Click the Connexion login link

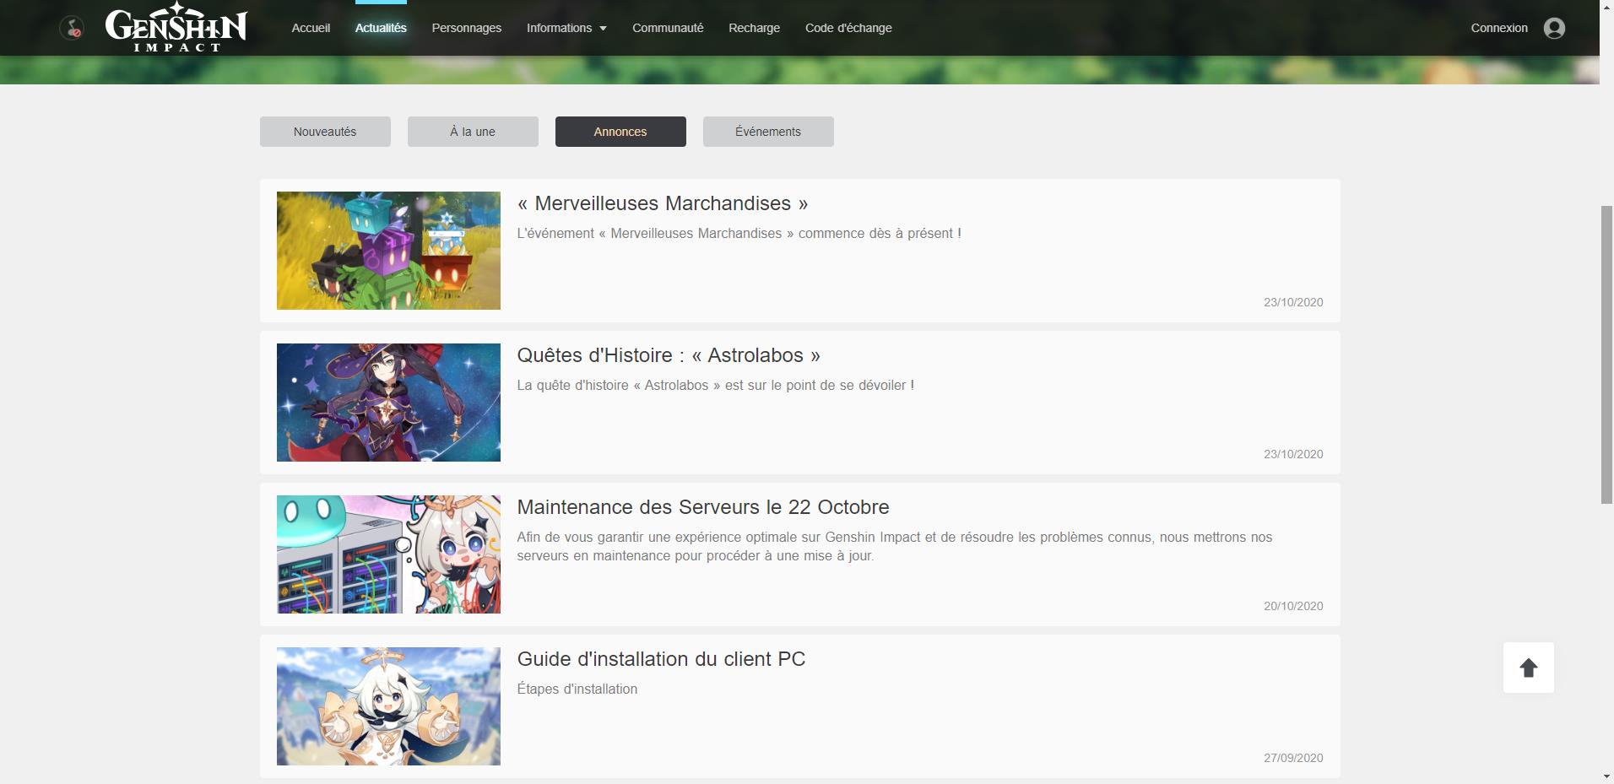pyautogui.click(x=1499, y=28)
